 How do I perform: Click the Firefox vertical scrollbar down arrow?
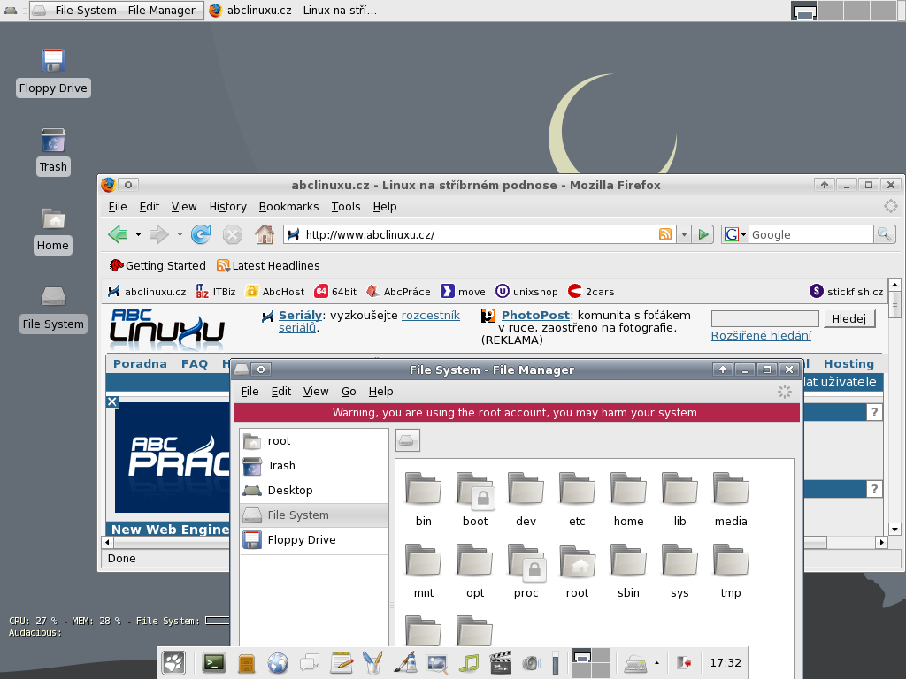point(894,529)
